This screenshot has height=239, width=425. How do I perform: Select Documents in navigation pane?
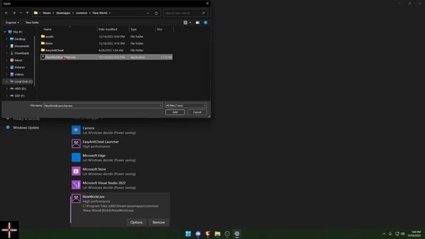point(21,46)
